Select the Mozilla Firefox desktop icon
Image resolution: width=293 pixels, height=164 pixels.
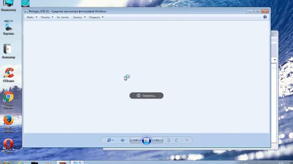[8, 123]
